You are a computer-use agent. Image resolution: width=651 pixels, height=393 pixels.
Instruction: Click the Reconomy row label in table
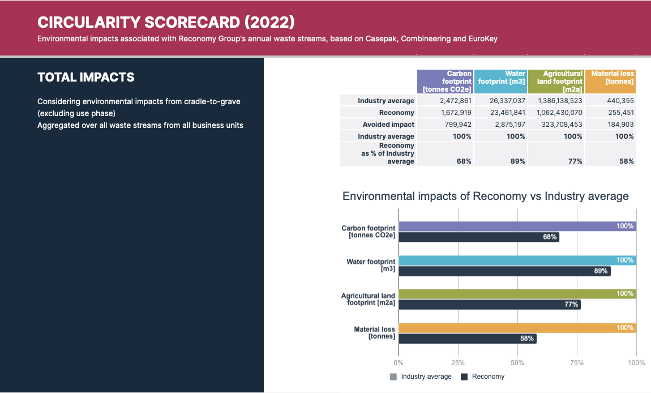(378, 113)
